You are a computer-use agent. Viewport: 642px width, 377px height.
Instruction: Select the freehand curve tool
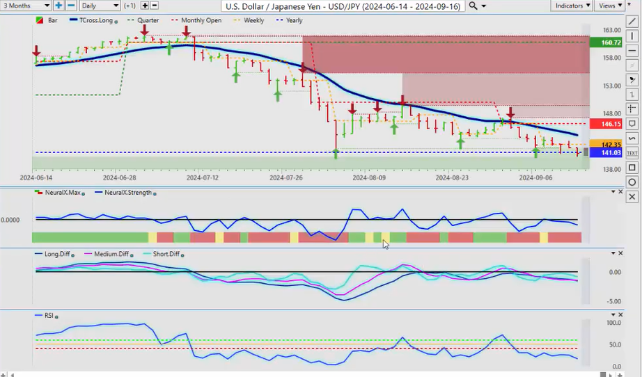point(632,138)
